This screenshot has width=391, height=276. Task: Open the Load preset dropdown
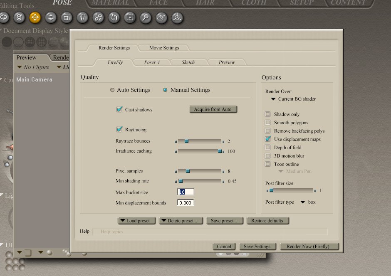(136, 221)
